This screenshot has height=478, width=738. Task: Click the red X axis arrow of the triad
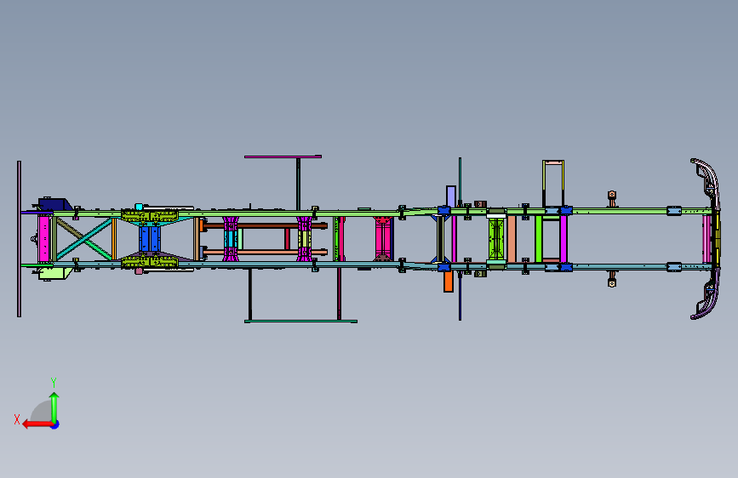pyautogui.click(x=37, y=424)
